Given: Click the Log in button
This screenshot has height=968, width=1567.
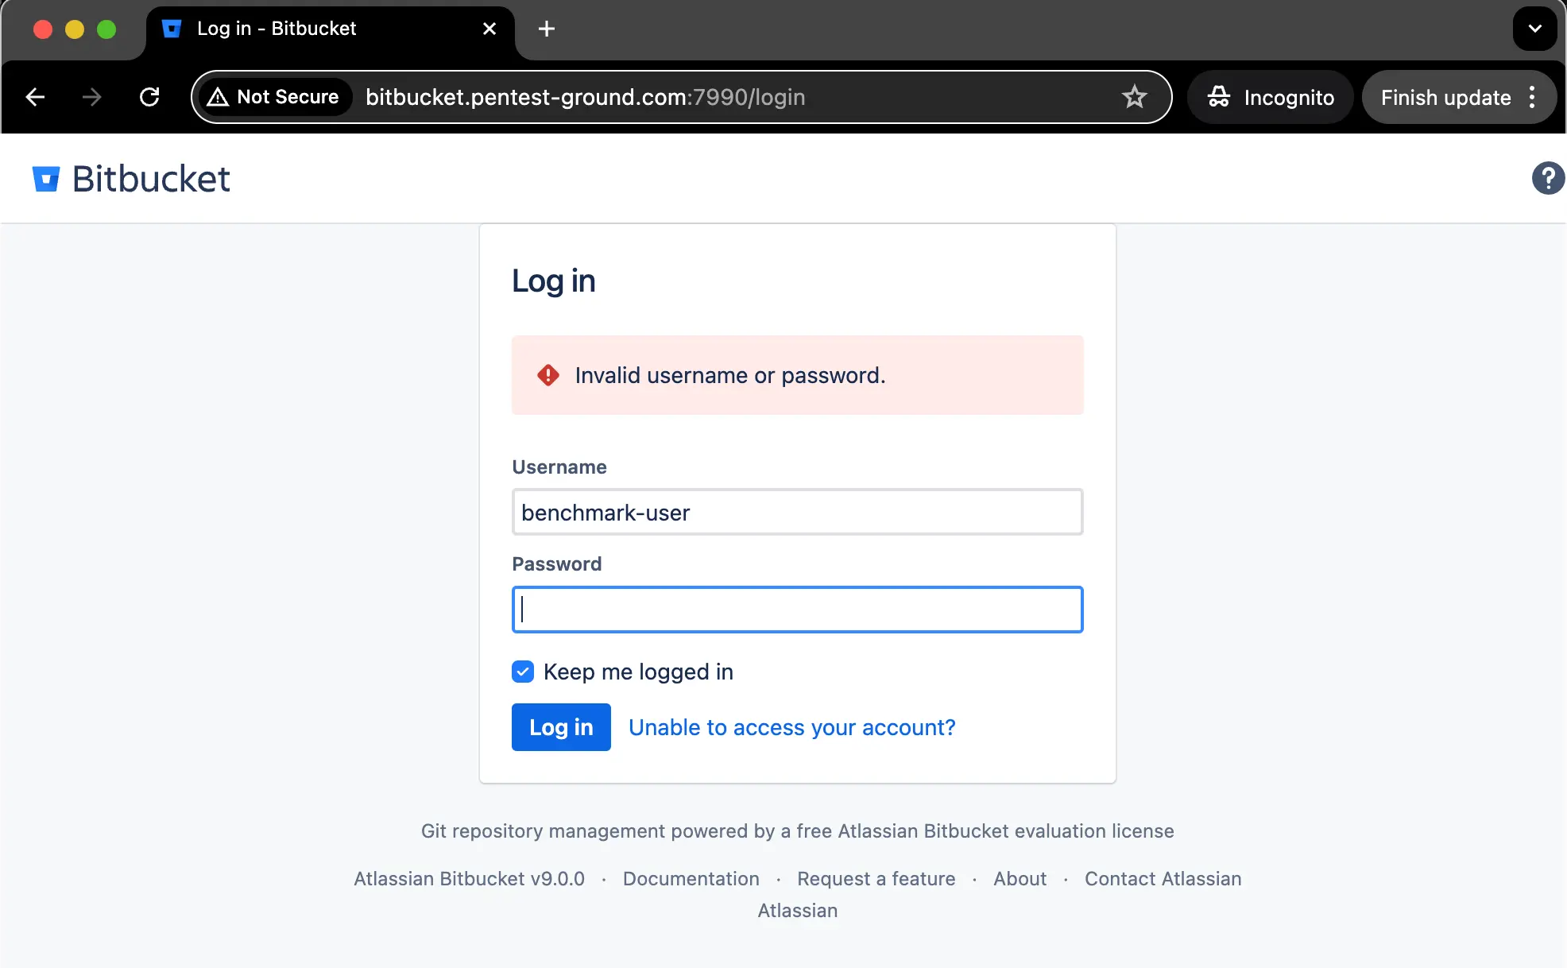Looking at the screenshot, I should [561, 727].
